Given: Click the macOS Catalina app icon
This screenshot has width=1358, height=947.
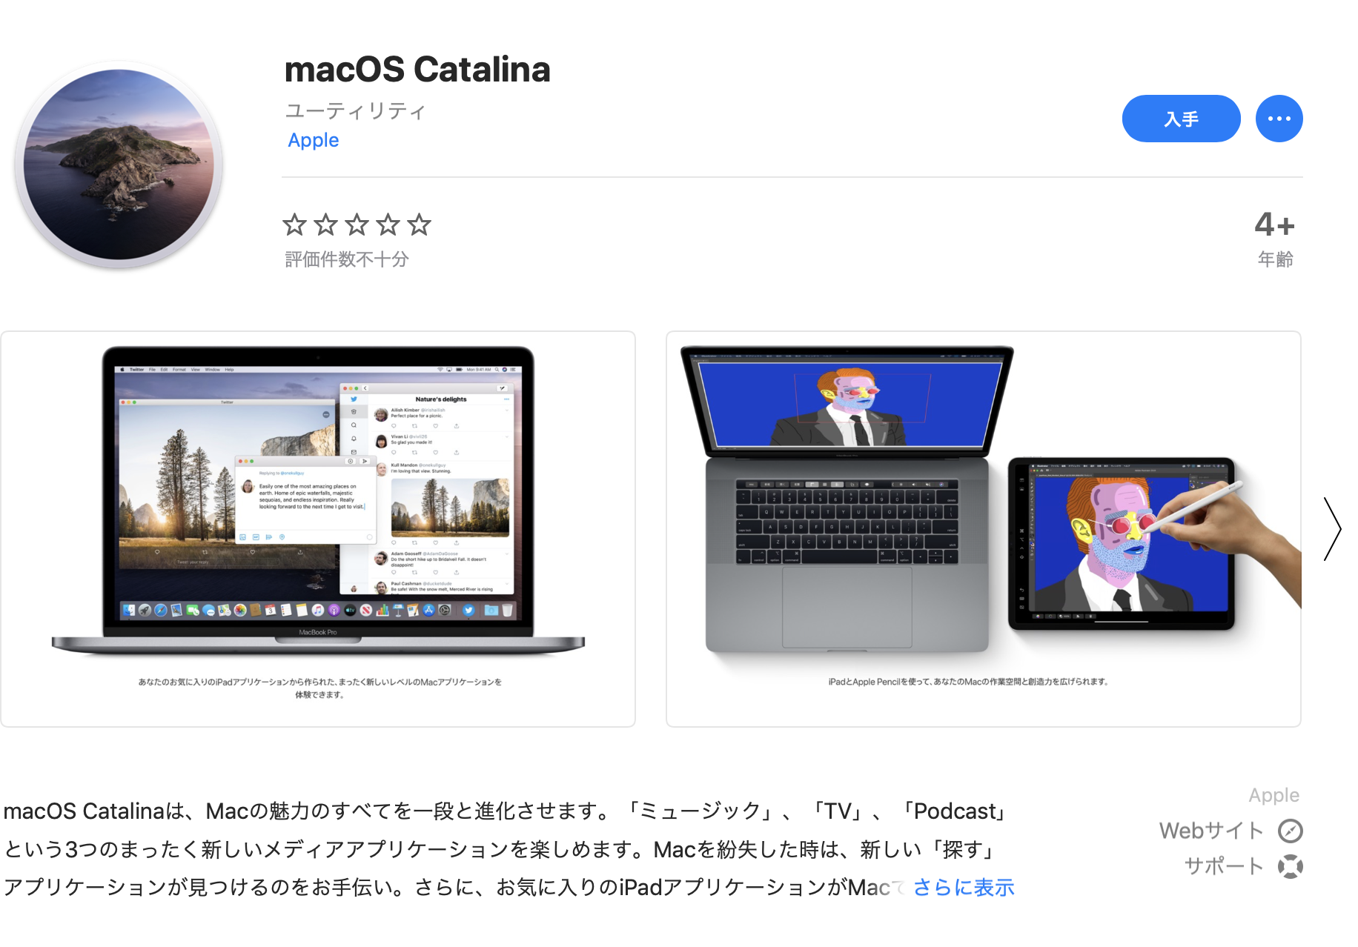Looking at the screenshot, I should click(x=119, y=165).
